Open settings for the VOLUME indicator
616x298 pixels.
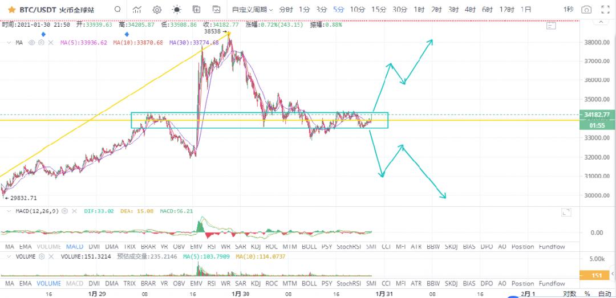pos(41,256)
